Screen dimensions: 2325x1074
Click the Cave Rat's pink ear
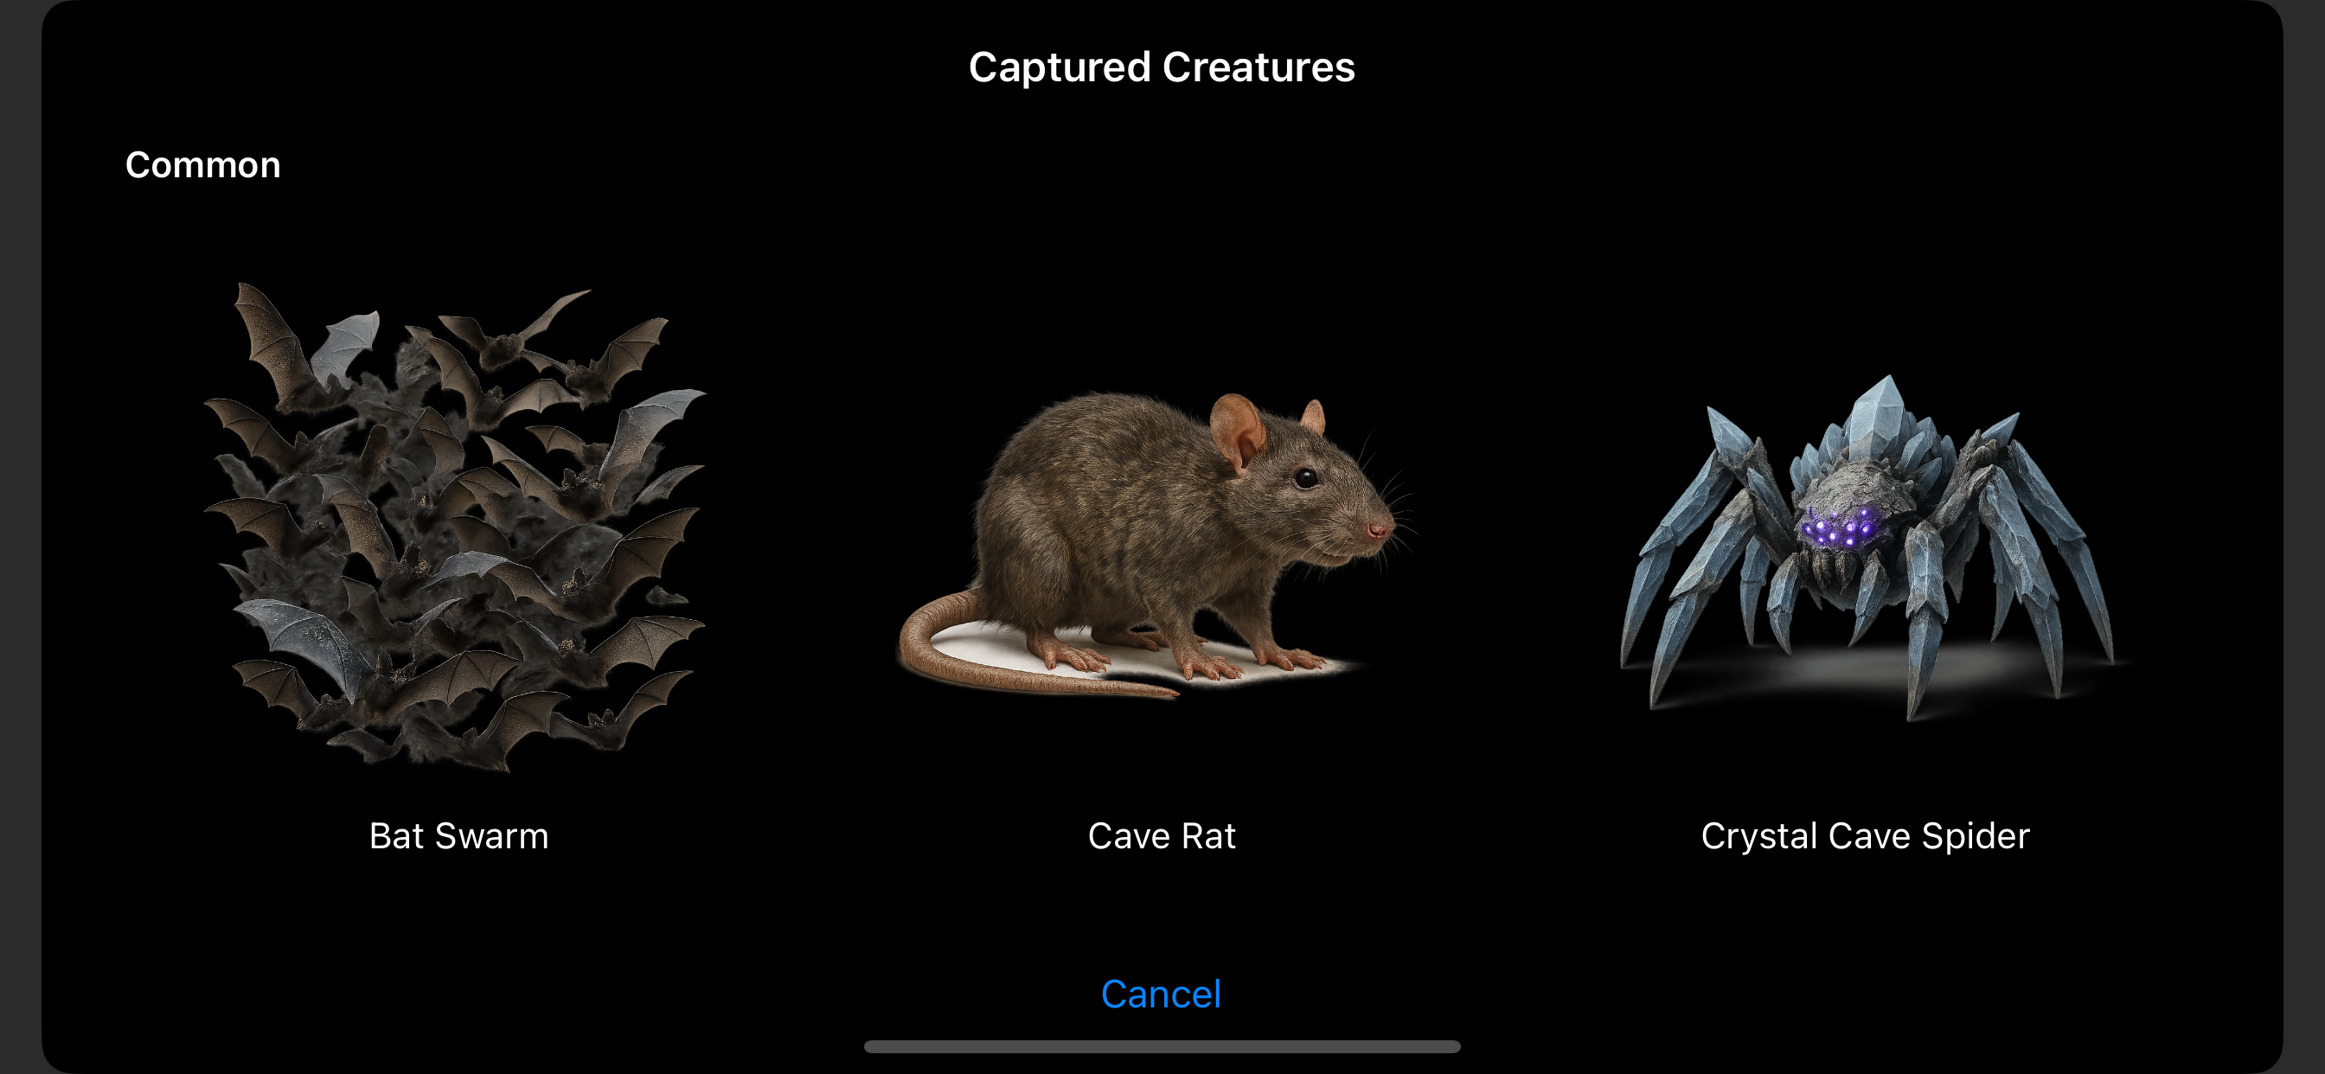[x=1237, y=431]
